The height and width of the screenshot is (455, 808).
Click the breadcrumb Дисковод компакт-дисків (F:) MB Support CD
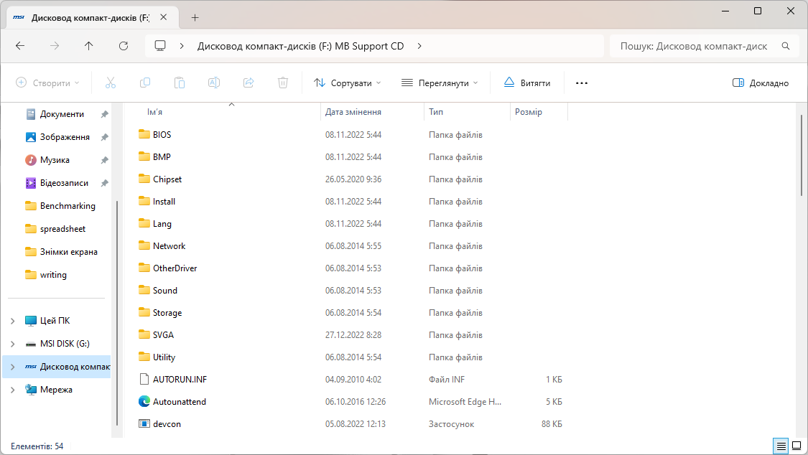tap(300, 46)
